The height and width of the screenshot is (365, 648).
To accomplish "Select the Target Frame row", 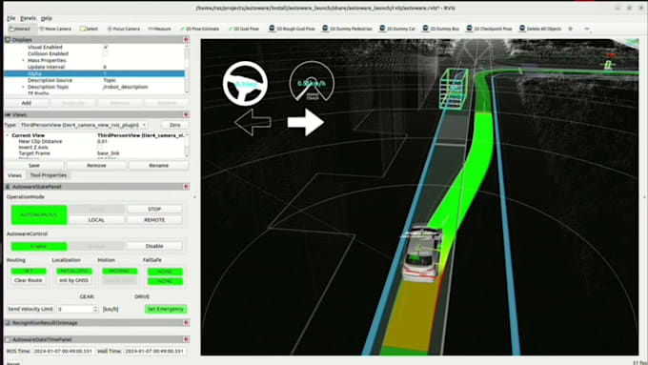I will tap(94, 153).
